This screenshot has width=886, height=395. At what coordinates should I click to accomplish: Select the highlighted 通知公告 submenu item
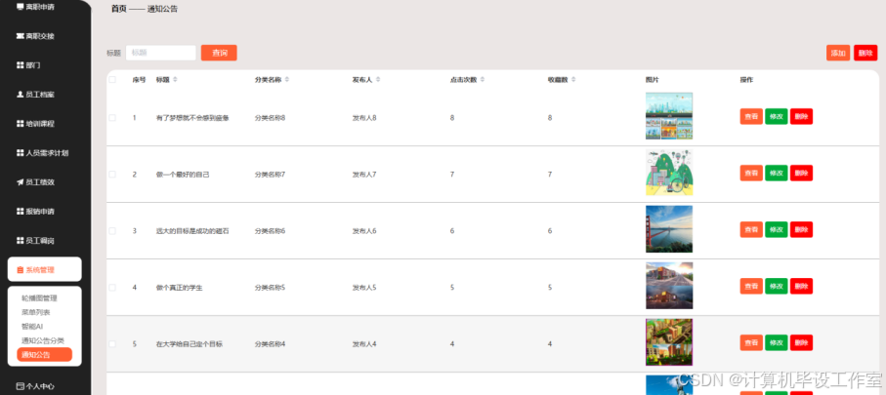[x=45, y=354]
